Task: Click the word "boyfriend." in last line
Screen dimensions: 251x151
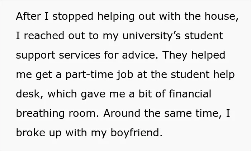Action: tap(136, 133)
